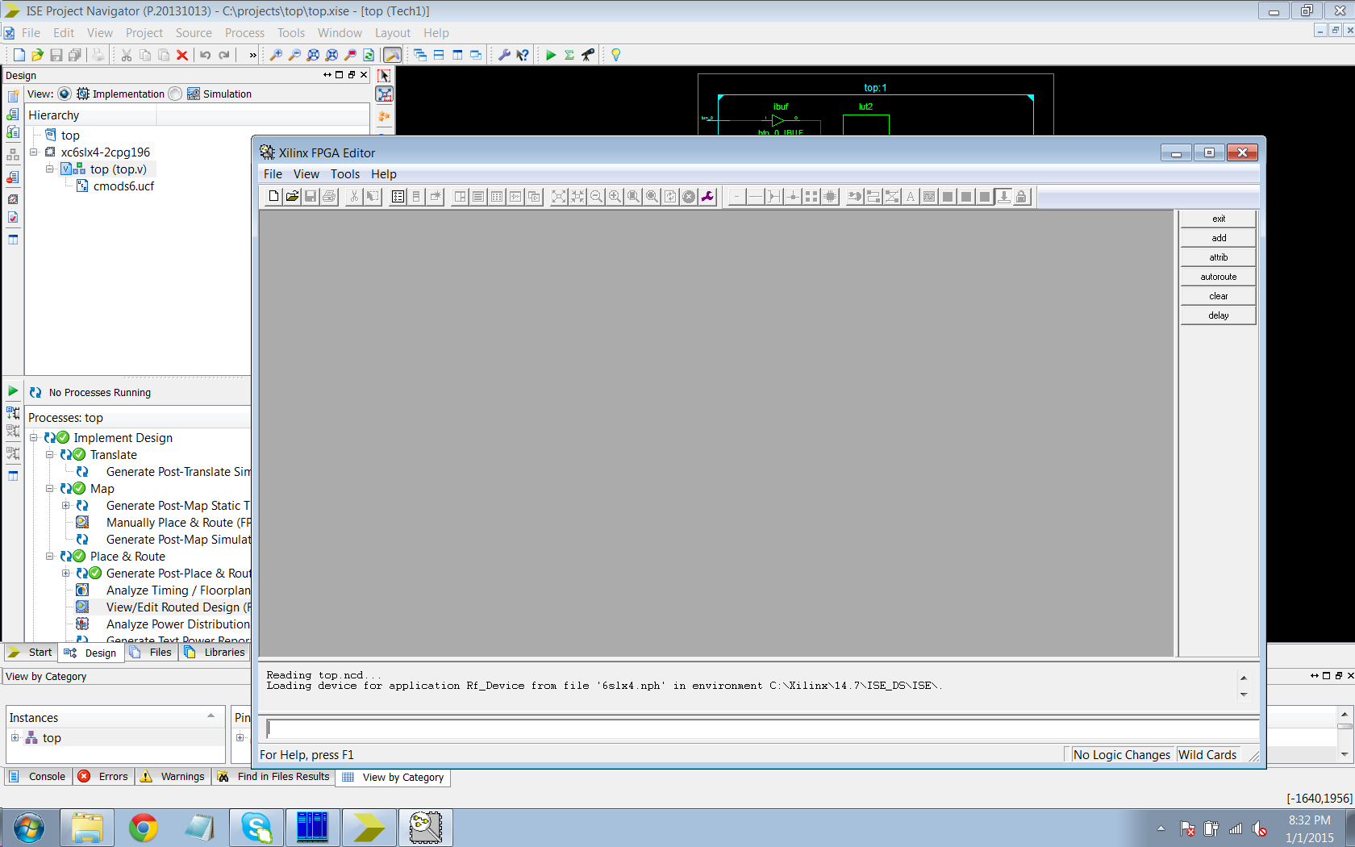Open Tools menu in FPGA Editor
This screenshot has width=1355, height=847.
[345, 174]
